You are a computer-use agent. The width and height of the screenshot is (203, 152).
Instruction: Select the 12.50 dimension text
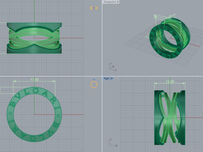170,81
